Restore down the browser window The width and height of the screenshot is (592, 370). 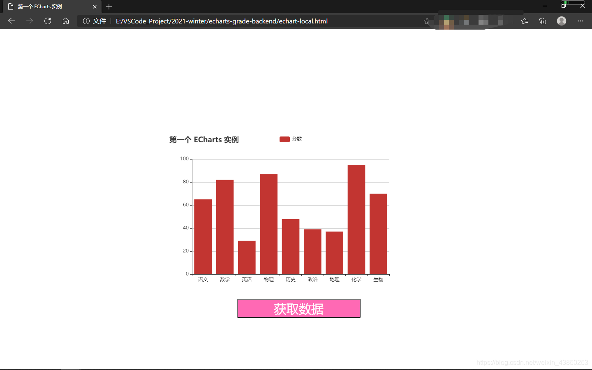click(564, 6)
